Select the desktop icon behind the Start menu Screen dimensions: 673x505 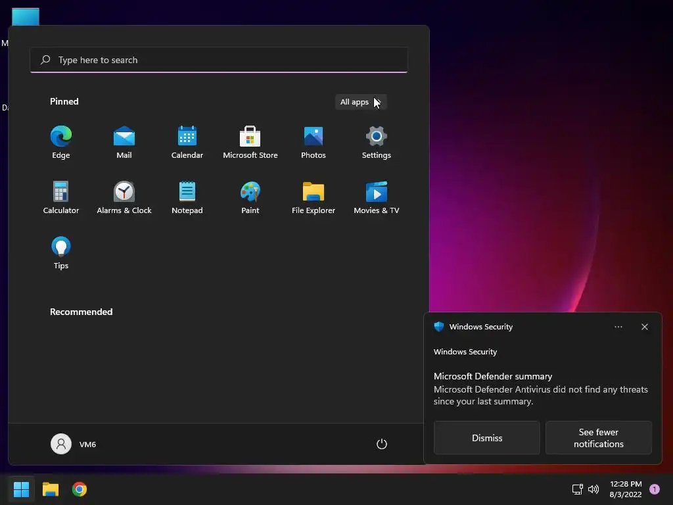26,16
